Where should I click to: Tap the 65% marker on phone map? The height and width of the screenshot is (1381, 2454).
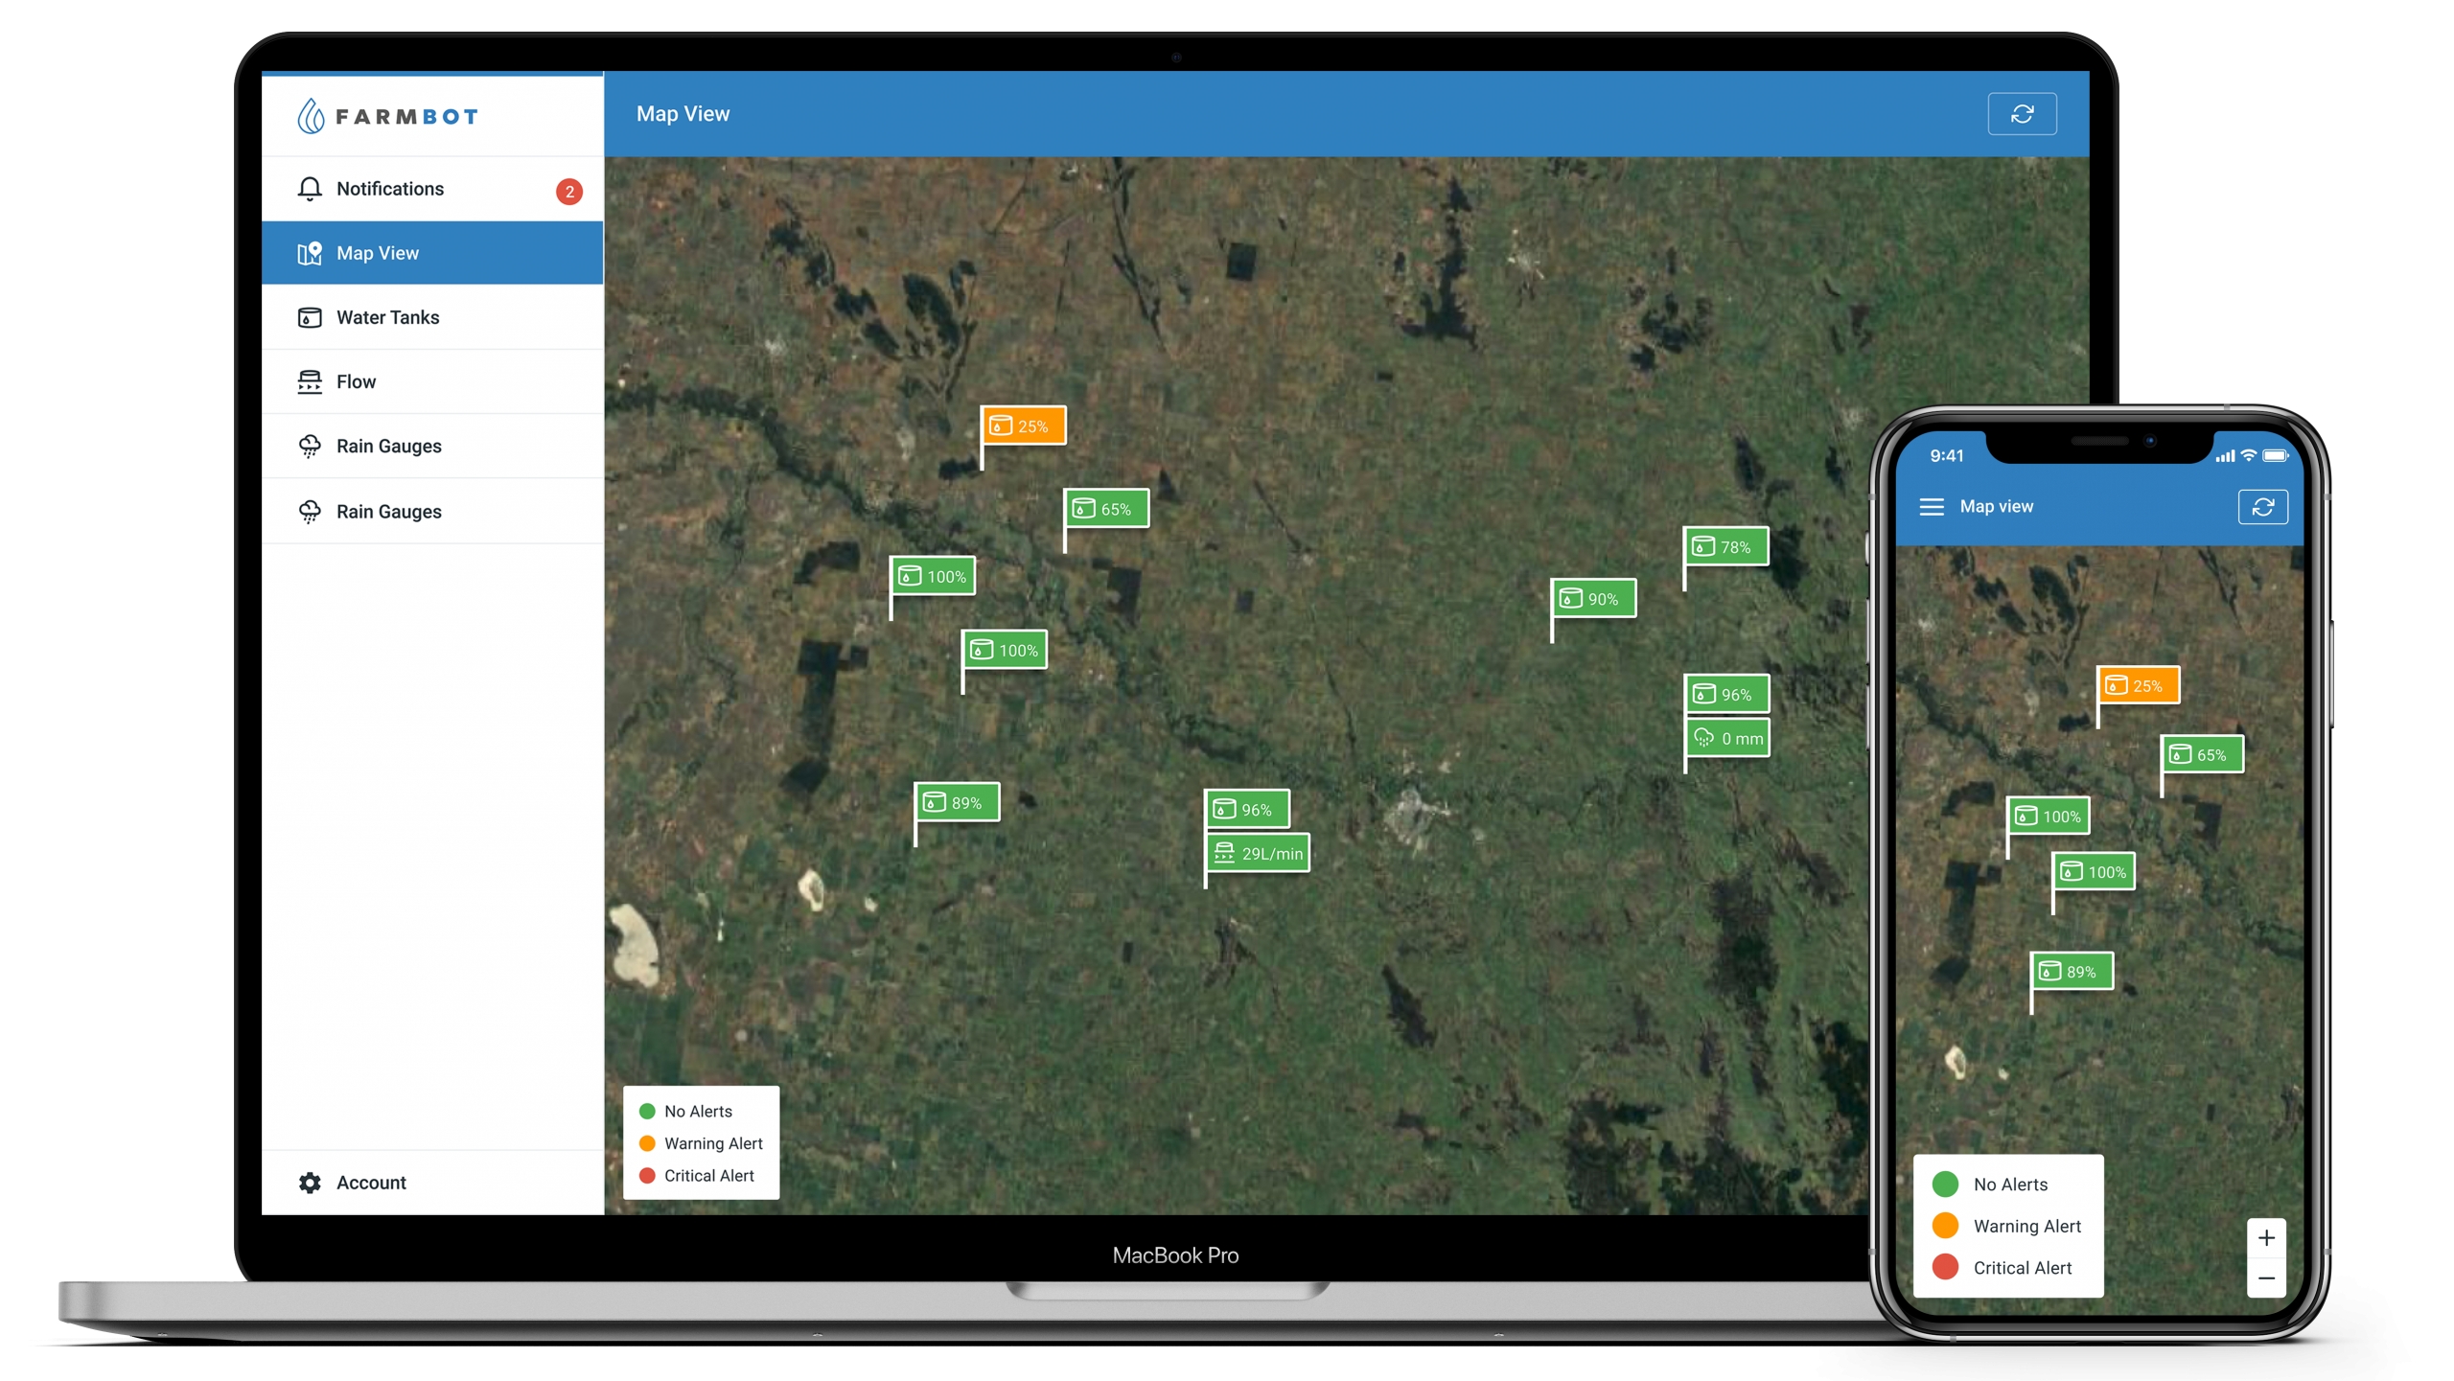(2202, 754)
